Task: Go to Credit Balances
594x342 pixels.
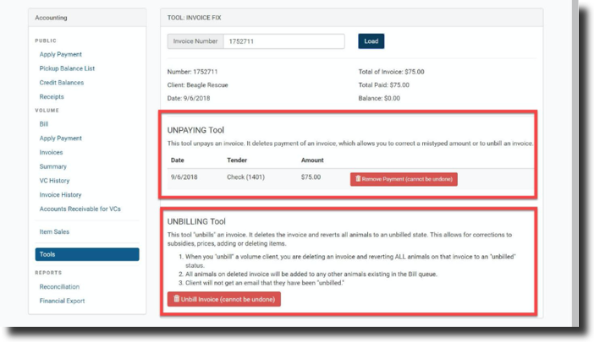Action: tap(61, 83)
